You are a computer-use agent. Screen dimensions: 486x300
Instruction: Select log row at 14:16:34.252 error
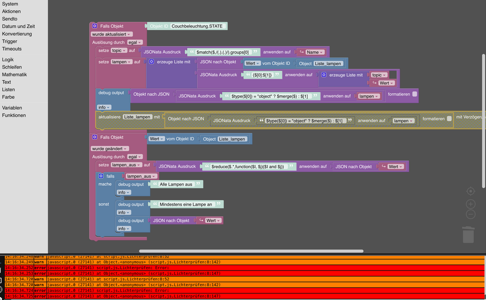coord(245,268)
